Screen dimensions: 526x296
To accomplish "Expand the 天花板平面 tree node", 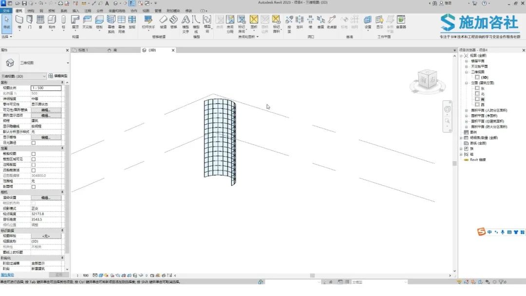I will tap(466, 67).
